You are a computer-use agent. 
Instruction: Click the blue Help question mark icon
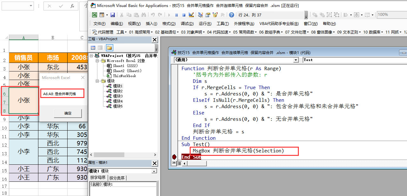(x=232, y=15)
